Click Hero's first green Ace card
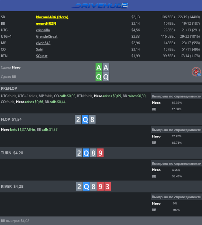Screen dimensions: 202x225 (x=99, y=67)
